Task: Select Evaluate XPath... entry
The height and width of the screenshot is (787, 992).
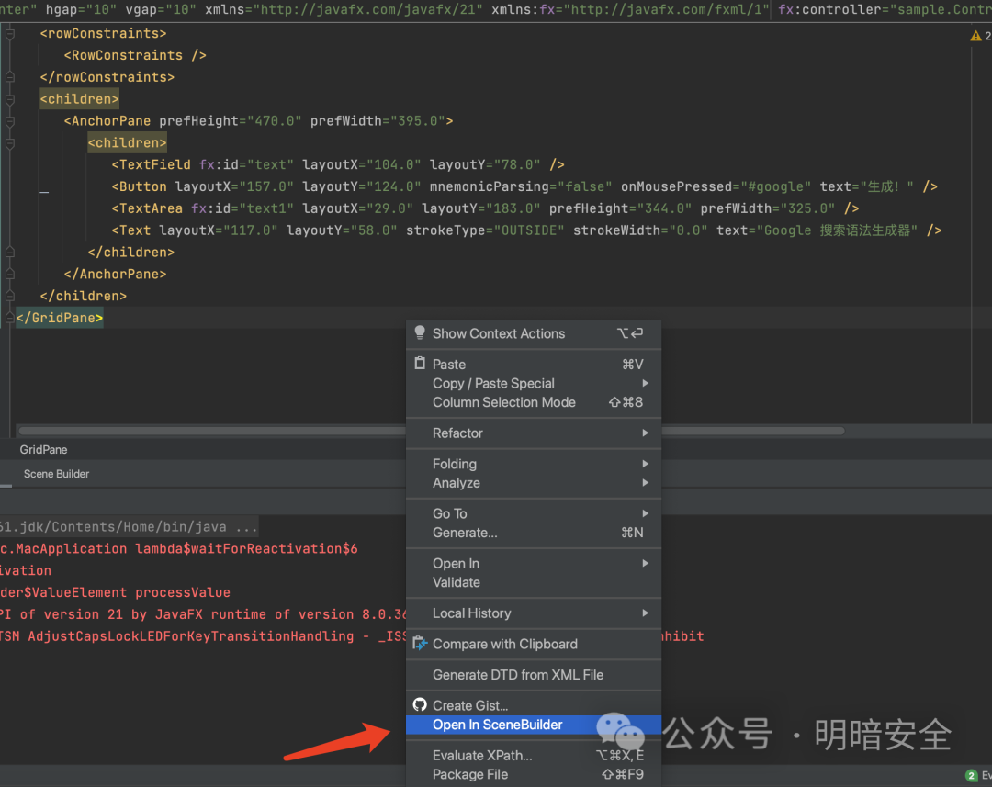Action: pyautogui.click(x=534, y=756)
